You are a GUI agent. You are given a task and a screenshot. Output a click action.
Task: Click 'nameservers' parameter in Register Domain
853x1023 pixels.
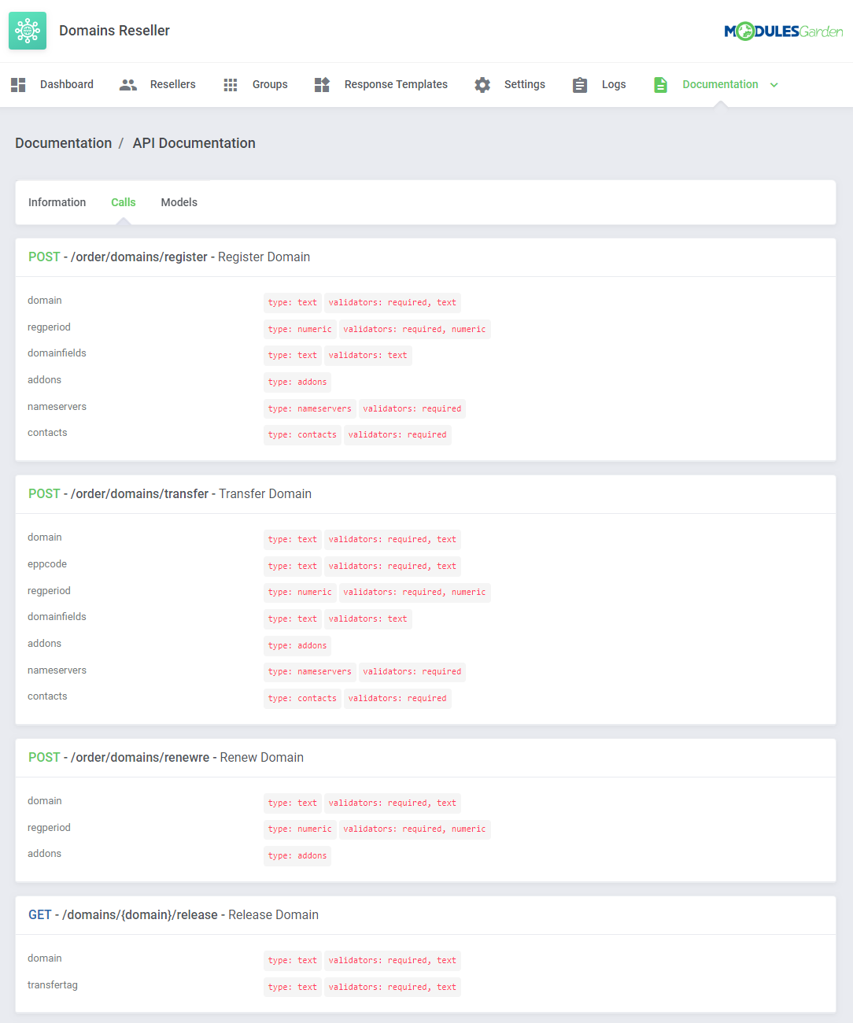pyautogui.click(x=57, y=407)
